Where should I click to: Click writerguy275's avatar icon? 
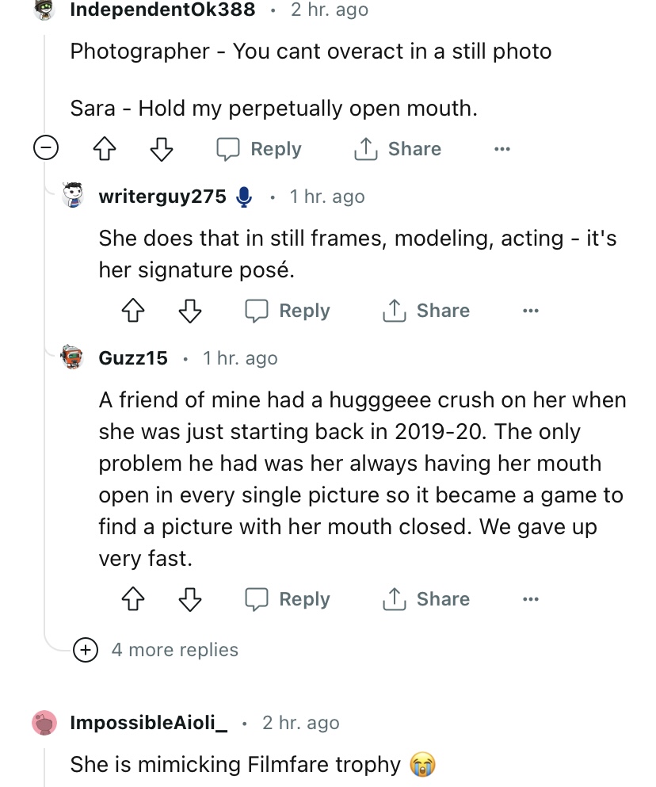coord(74,196)
